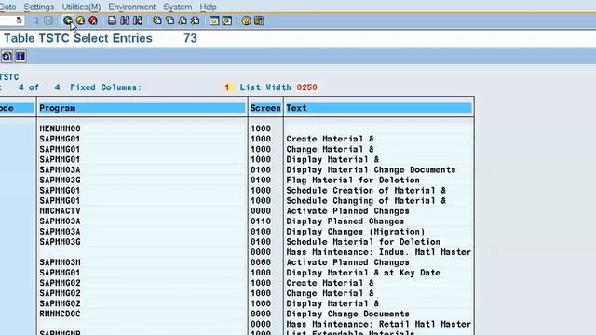
Task: Click the TSTC table name label
Action: coord(9,77)
